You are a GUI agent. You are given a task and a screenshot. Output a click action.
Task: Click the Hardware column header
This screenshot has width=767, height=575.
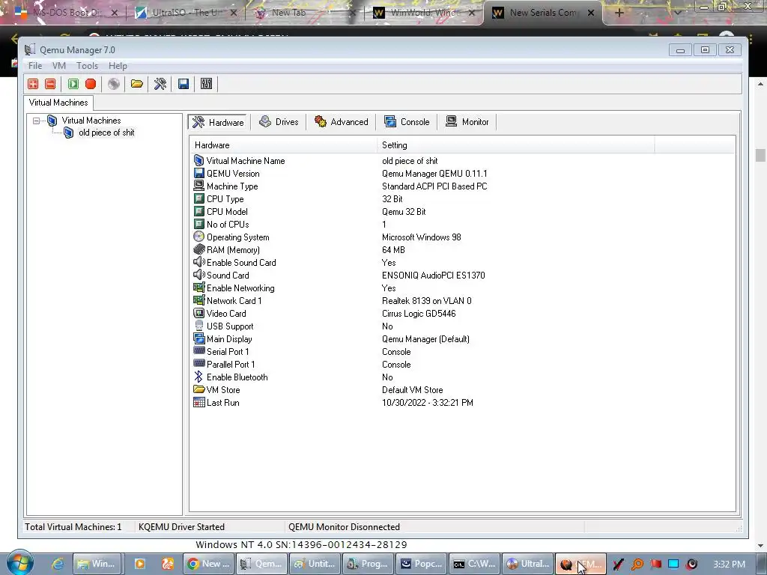282,145
